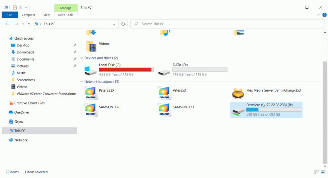
Task: Go up one folder with Up arrow
Action: 29,24
